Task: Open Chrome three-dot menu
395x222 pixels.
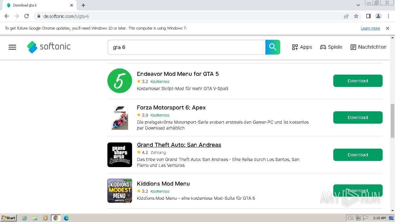Action: coord(388,16)
